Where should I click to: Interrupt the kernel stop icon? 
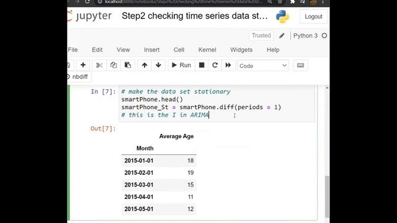click(x=202, y=65)
